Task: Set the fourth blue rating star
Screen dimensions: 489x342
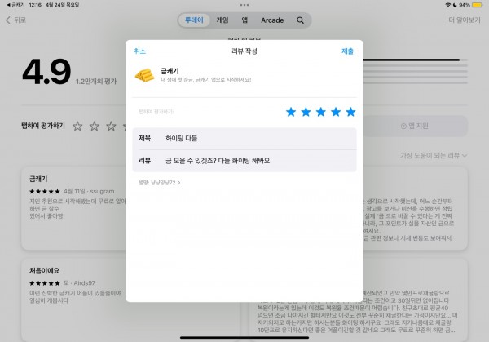Action: pyautogui.click(x=336, y=112)
